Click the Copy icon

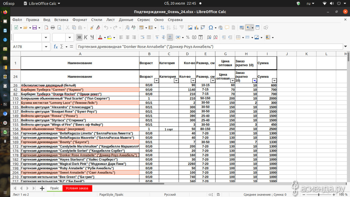[74, 28]
